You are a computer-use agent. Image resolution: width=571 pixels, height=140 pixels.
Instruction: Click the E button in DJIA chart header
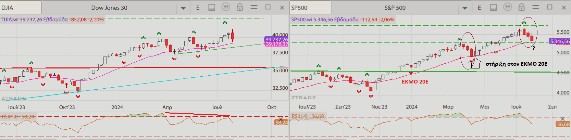point(198,8)
